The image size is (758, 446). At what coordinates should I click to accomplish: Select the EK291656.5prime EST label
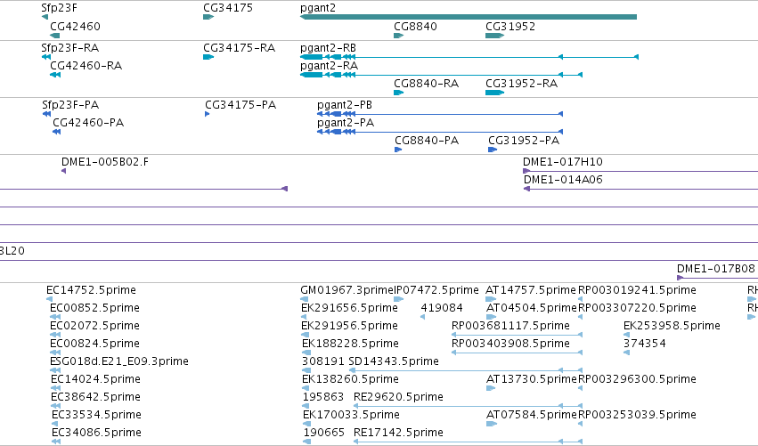click(x=349, y=308)
